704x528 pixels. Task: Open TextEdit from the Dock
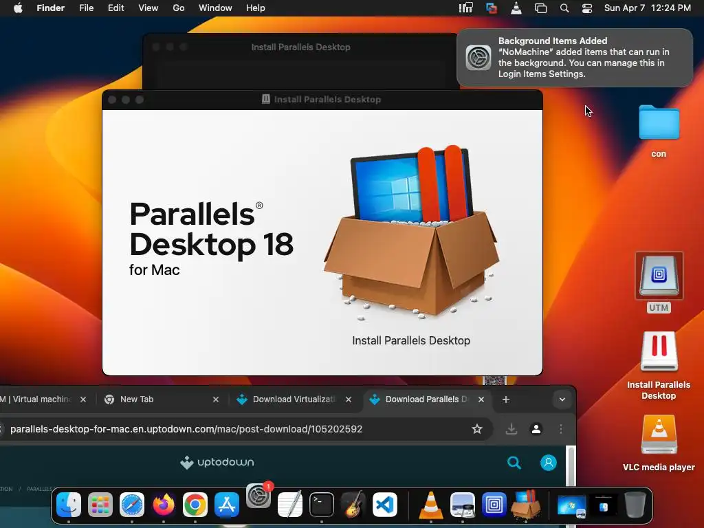coord(290,505)
